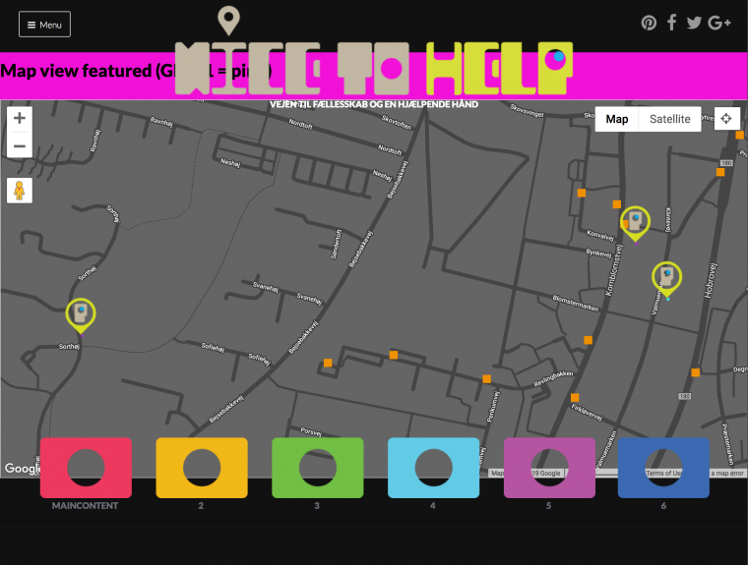Select the red MAINCONTENT tile
Image resolution: width=748 pixels, height=565 pixels.
pyautogui.click(x=86, y=468)
